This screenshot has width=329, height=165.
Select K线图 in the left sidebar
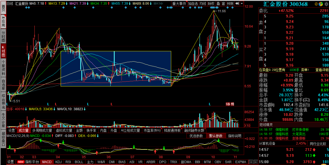pyautogui.click(x=3, y=51)
